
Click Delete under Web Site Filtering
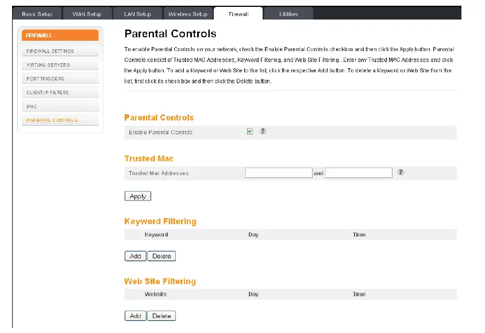pos(161,316)
